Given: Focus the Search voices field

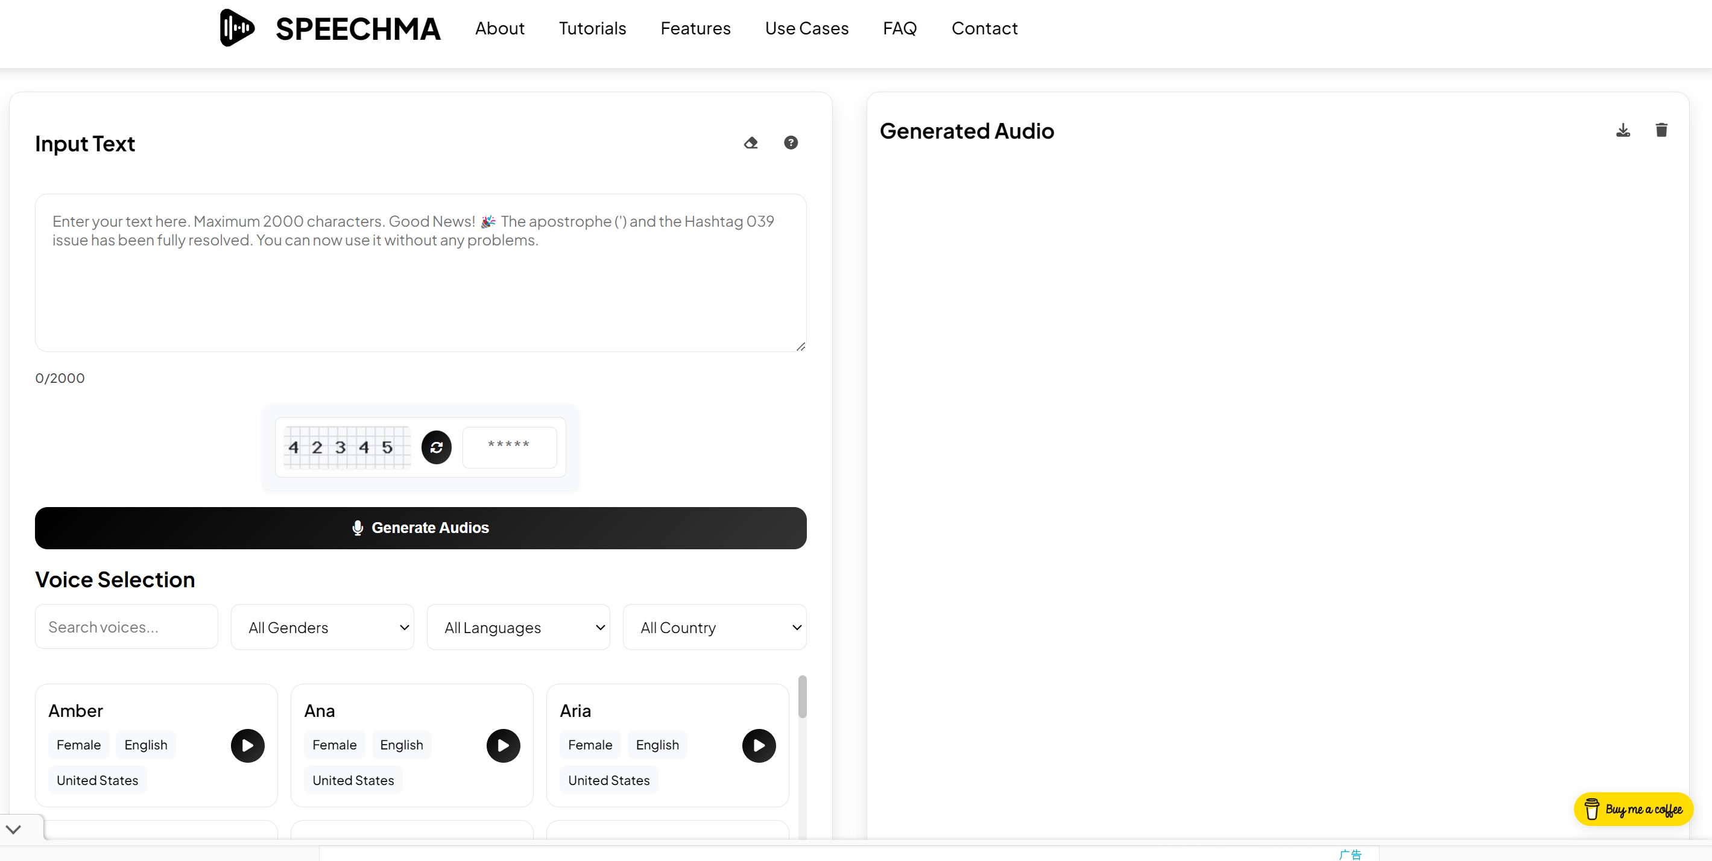Looking at the screenshot, I should pos(126,626).
